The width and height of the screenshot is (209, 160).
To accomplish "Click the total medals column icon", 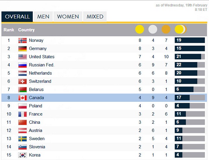I will point(180,30).
